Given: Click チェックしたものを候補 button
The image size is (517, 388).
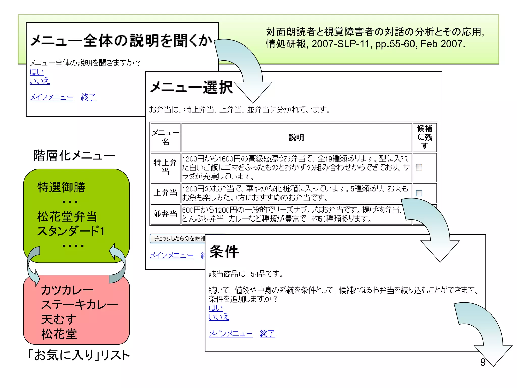Looking at the screenshot, I should coord(178,238).
